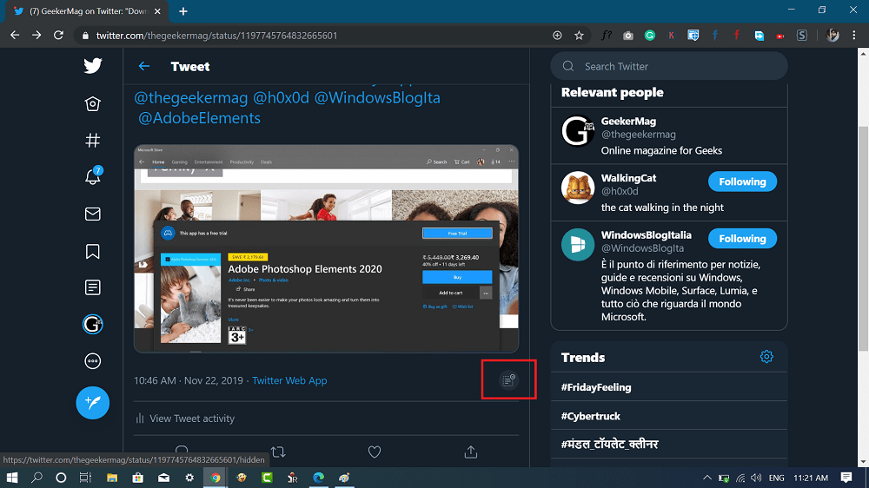Open the camera screenshot extension
The height and width of the screenshot is (488, 869).
(x=628, y=36)
